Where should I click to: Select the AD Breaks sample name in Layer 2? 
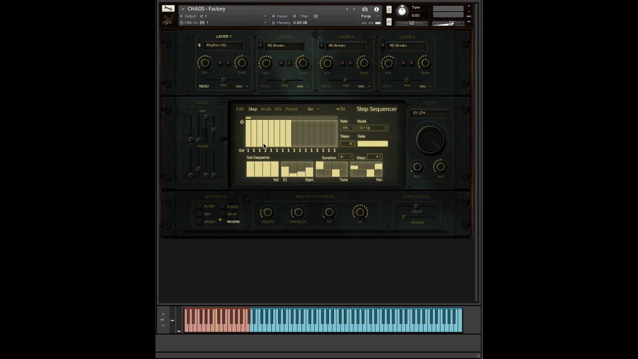(285, 45)
